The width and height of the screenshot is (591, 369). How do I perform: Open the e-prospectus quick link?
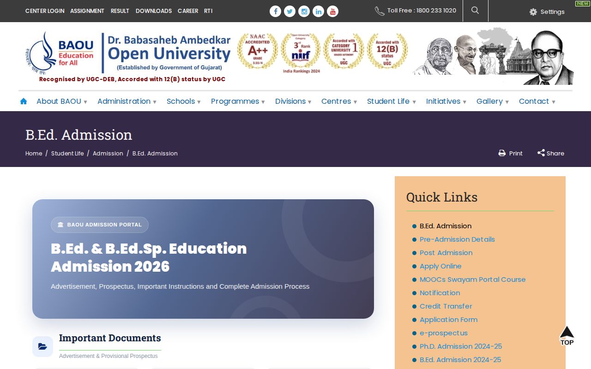point(444,333)
